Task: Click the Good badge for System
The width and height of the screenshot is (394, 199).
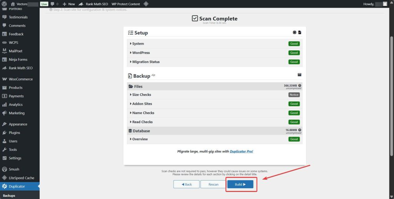Action: tap(294, 44)
